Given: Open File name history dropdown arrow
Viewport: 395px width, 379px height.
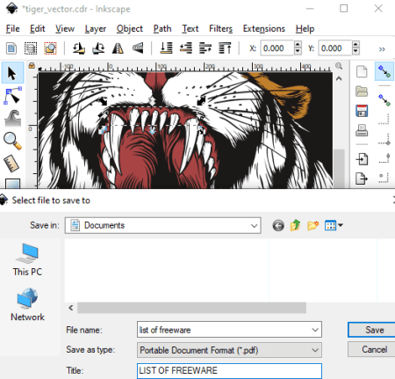Looking at the screenshot, I should (x=315, y=330).
